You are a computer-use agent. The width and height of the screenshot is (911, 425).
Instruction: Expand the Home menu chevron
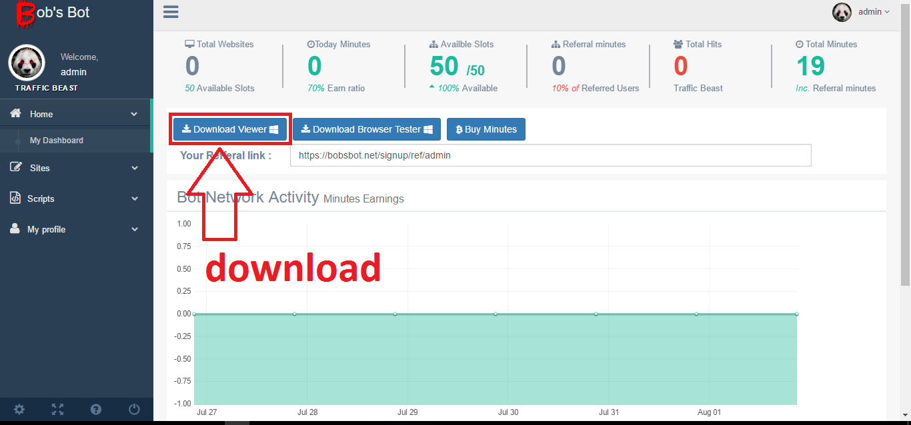coord(134,113)
